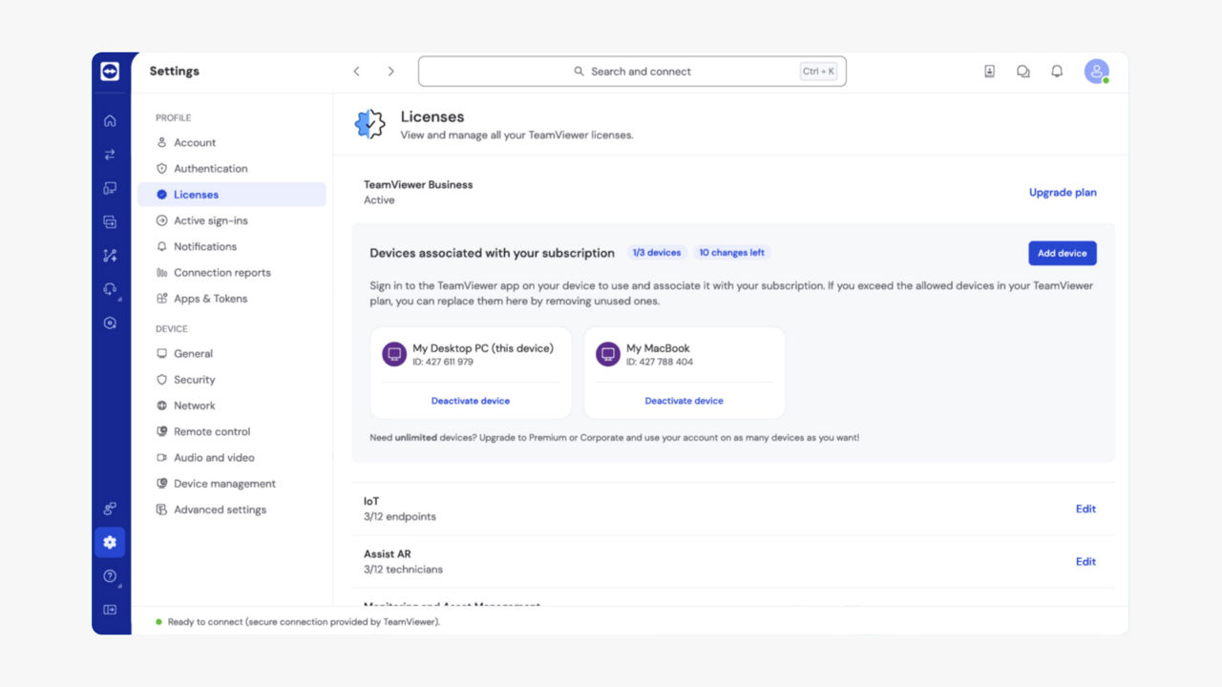Go back with the left arrow
Screen dimensions: 1222x687
click(356, 72)
